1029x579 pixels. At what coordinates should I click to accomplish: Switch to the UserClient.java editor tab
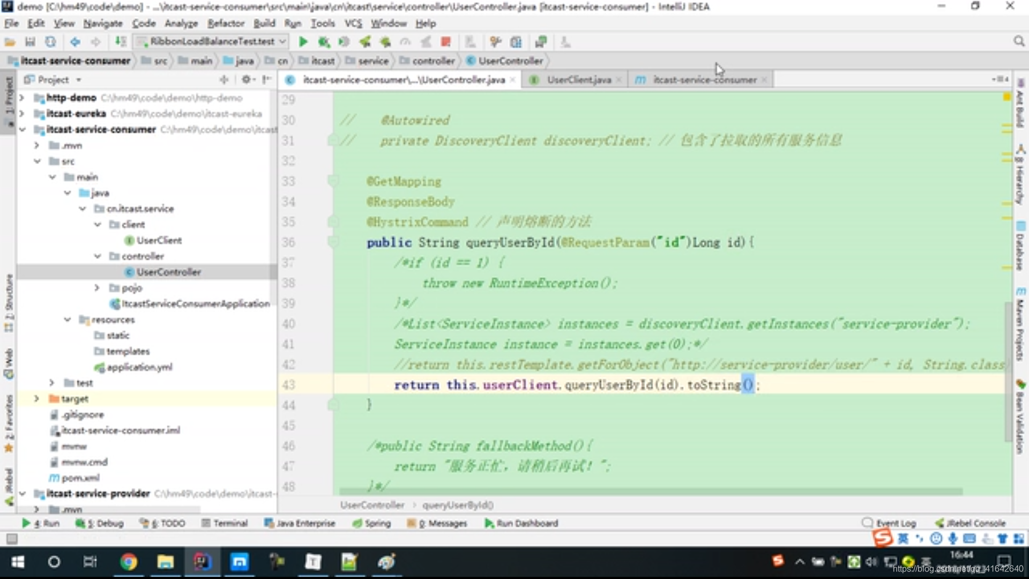click(579, 80)
